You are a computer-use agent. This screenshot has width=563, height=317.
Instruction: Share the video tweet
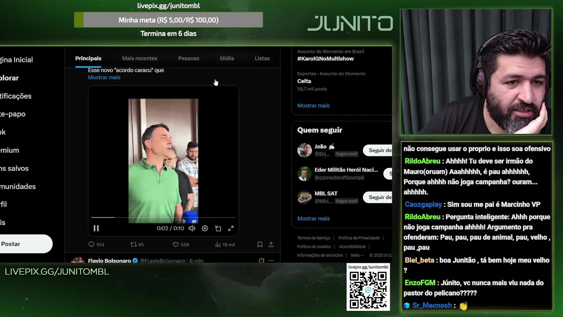(x=271, y=244)
